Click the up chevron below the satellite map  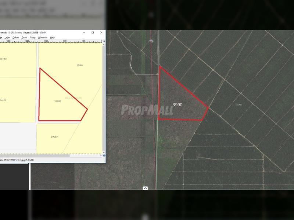tap(145, 188)
